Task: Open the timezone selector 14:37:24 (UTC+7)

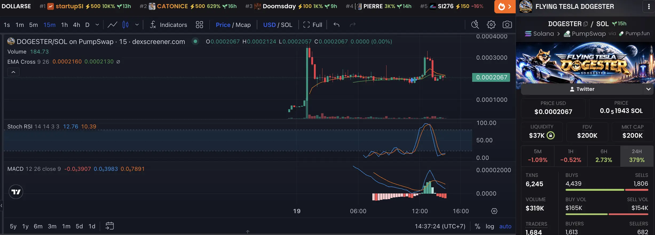Action: coord(440,226)
